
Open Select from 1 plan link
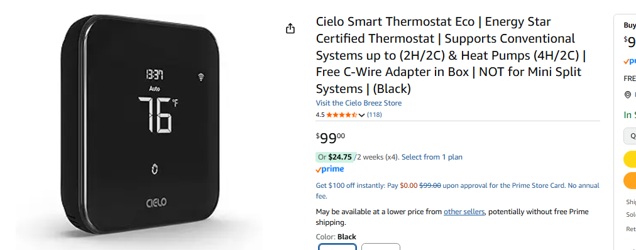(432, 157)
